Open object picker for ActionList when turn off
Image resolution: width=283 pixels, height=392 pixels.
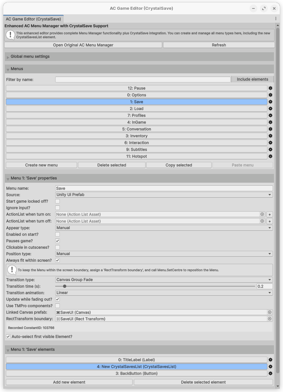tap(262, 221)
